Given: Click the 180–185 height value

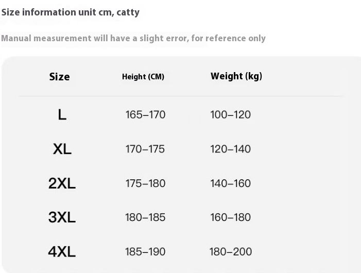Looking at the screenshot, I should [145, 217].
